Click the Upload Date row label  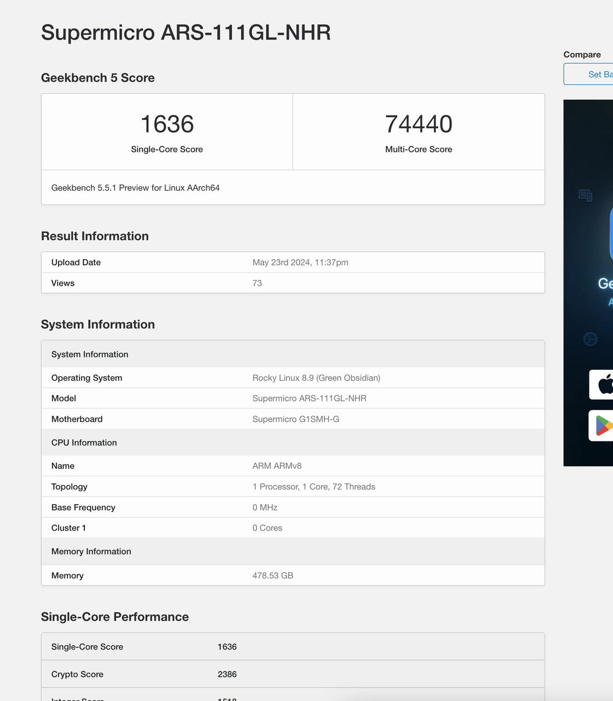[x=76, y=262]
